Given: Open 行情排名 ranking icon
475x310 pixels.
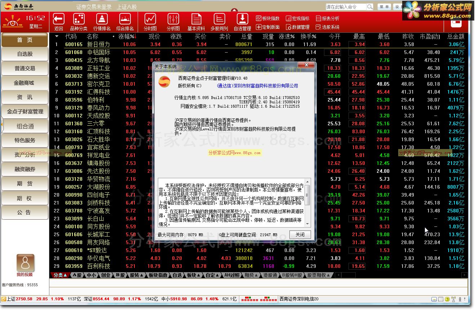Looking at the screenshot, I should 102,22.
